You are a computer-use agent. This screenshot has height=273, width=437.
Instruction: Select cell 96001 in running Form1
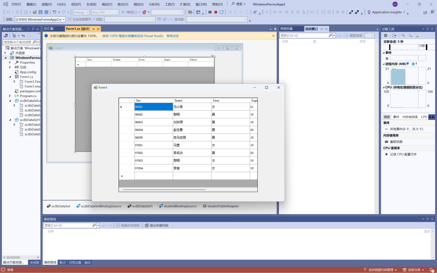coord(154,107)
